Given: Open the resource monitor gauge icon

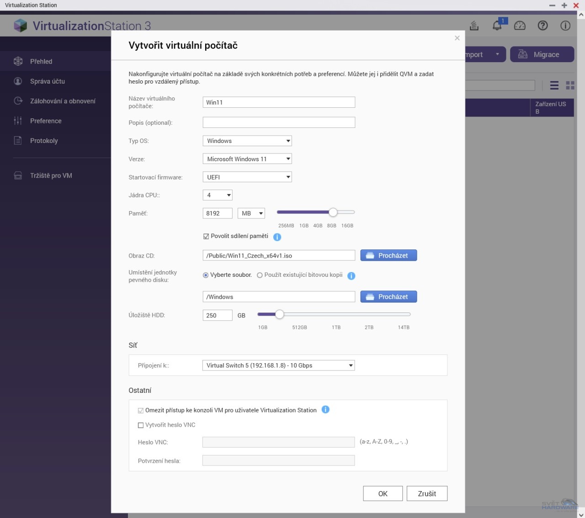Looking at the screenshot, I should (520, 26).
